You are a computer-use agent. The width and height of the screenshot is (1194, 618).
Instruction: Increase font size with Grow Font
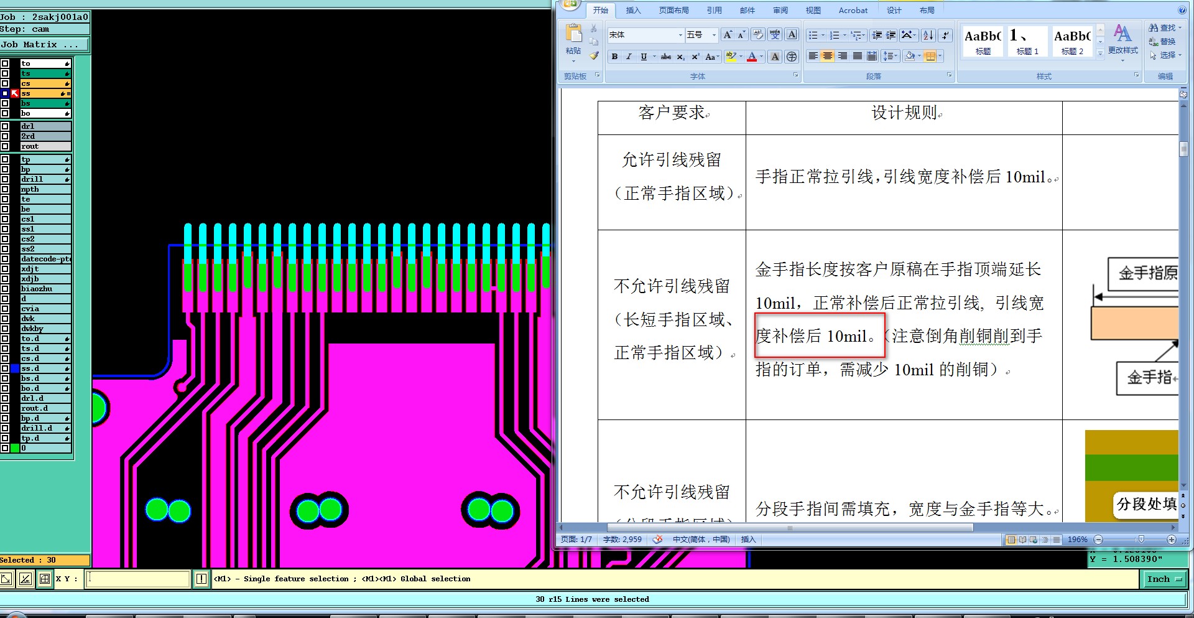click(x=727, y=35)
